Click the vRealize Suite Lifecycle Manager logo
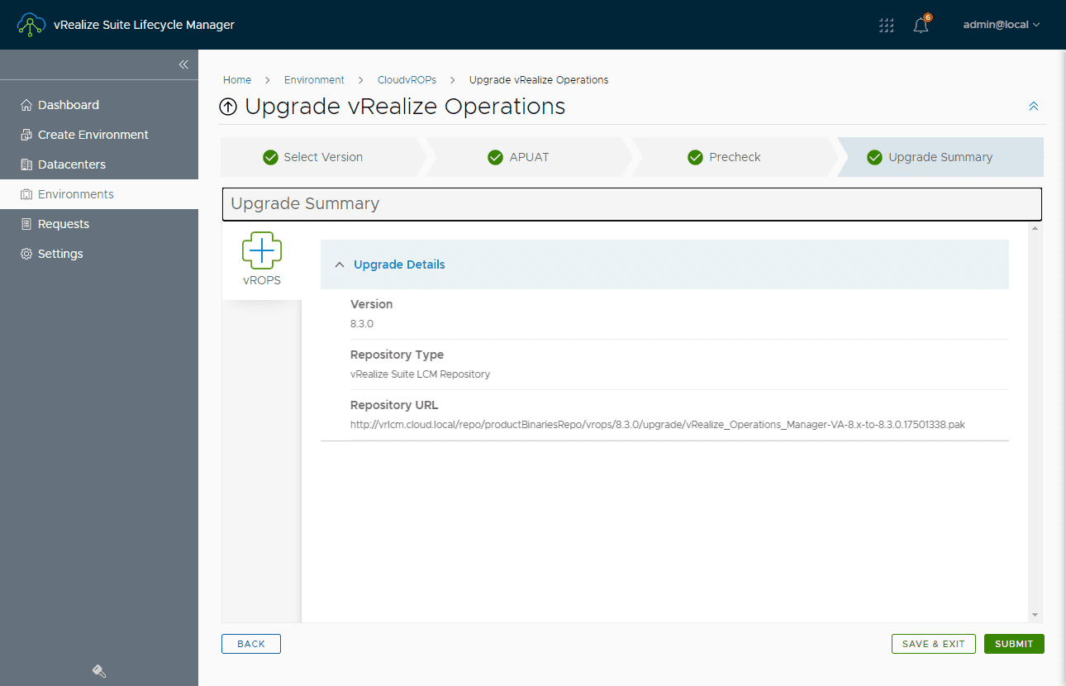The image size is (1066, 686). point(31,25)
